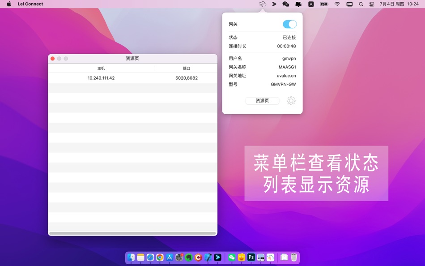Click the 主机 column header
The height and width of the screenshot is (266, 425).
pyautogui.click(x=101, y=68)
